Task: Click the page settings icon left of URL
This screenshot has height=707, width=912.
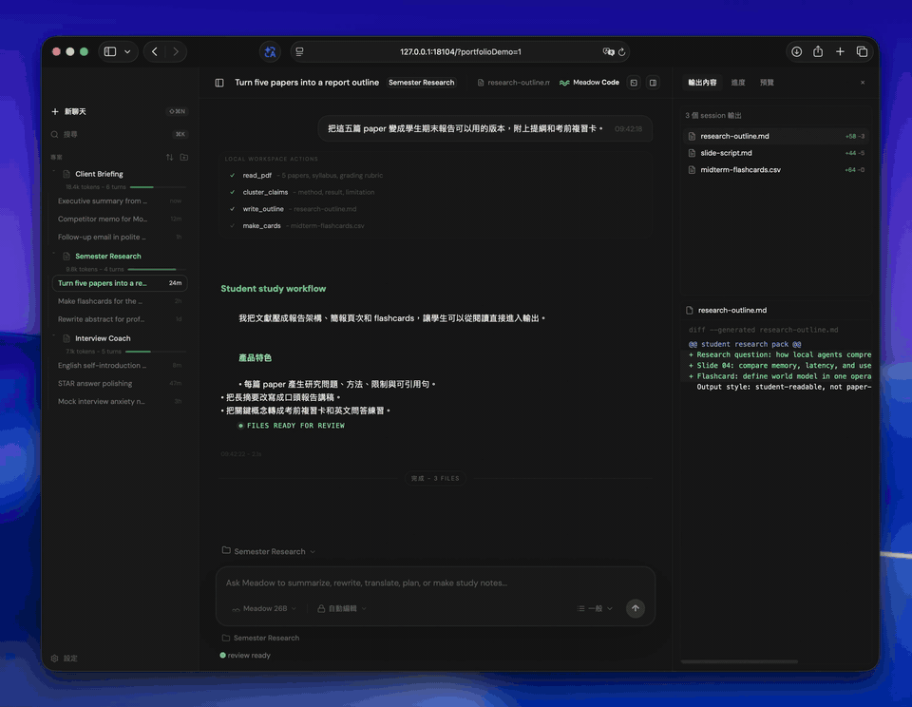Action: pos(299,51)
